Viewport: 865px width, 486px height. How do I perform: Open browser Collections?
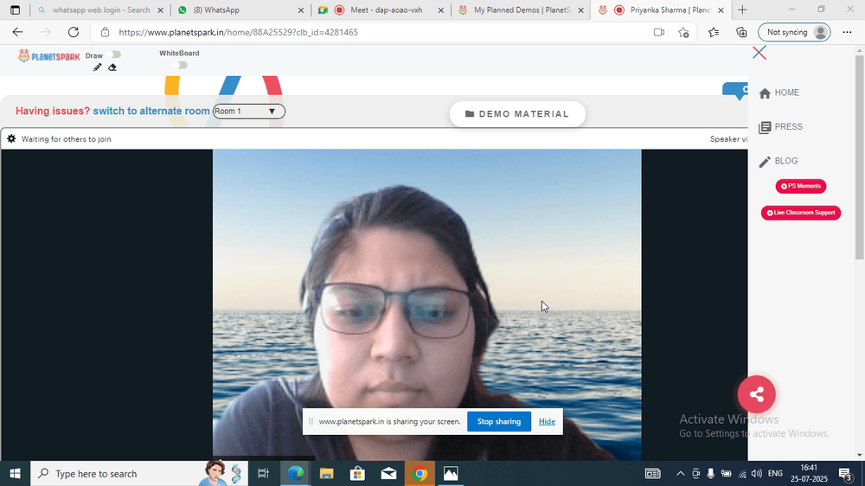pos(742,32)
